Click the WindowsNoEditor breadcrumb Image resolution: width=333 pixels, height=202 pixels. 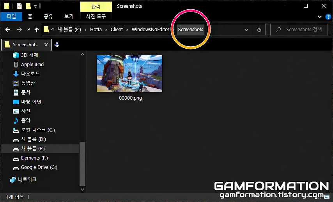pyautogui.click(x=151, y=30)
